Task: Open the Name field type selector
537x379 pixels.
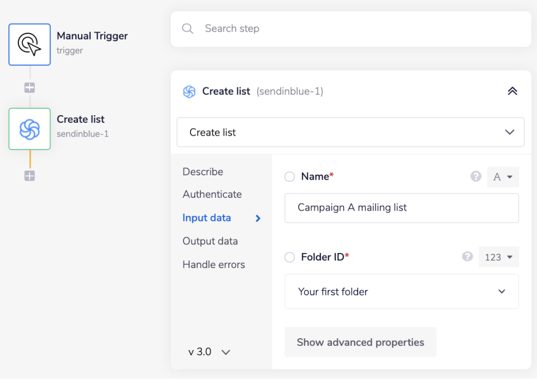Action: (503, 177)
